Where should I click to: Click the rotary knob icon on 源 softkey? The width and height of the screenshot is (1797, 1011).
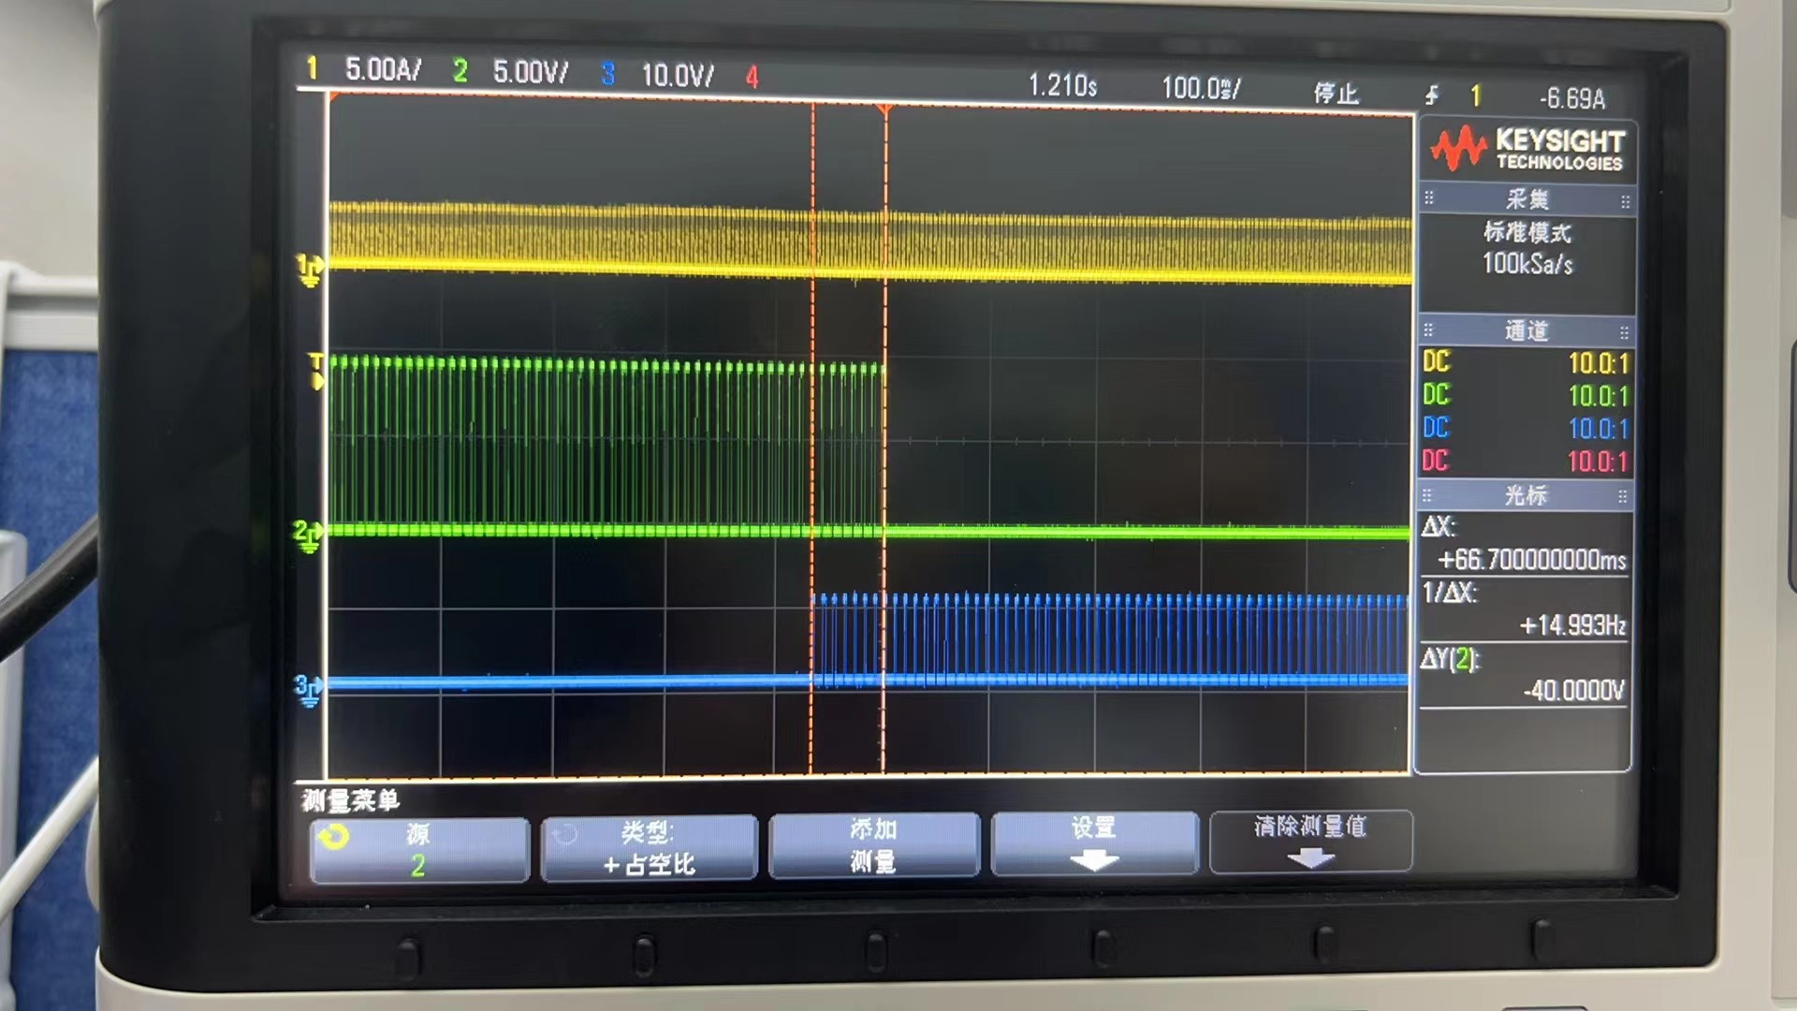tap(333, 836)
